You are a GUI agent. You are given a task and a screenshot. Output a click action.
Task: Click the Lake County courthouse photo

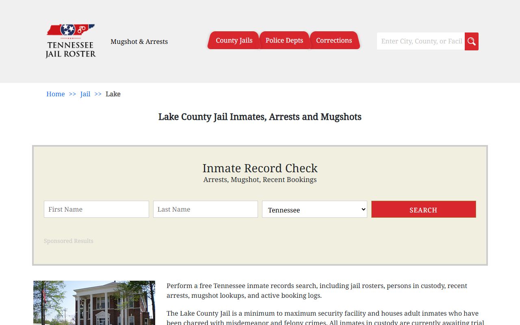pos(94,303)
